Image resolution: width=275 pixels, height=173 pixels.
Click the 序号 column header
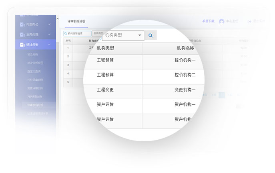(68, 41)
